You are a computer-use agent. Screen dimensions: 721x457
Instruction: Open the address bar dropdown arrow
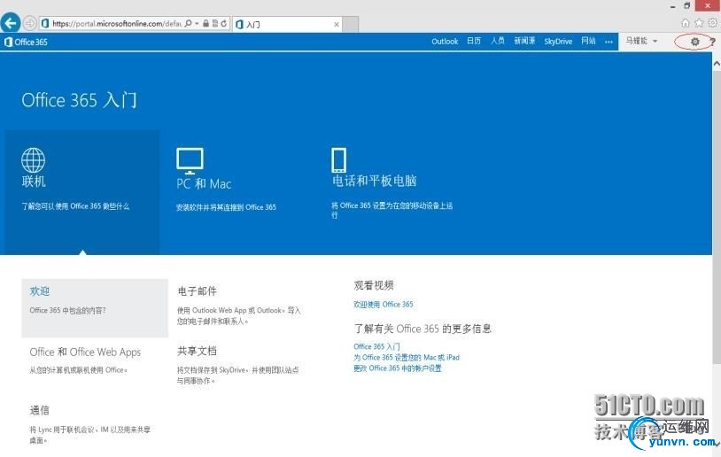pos(197,23)
